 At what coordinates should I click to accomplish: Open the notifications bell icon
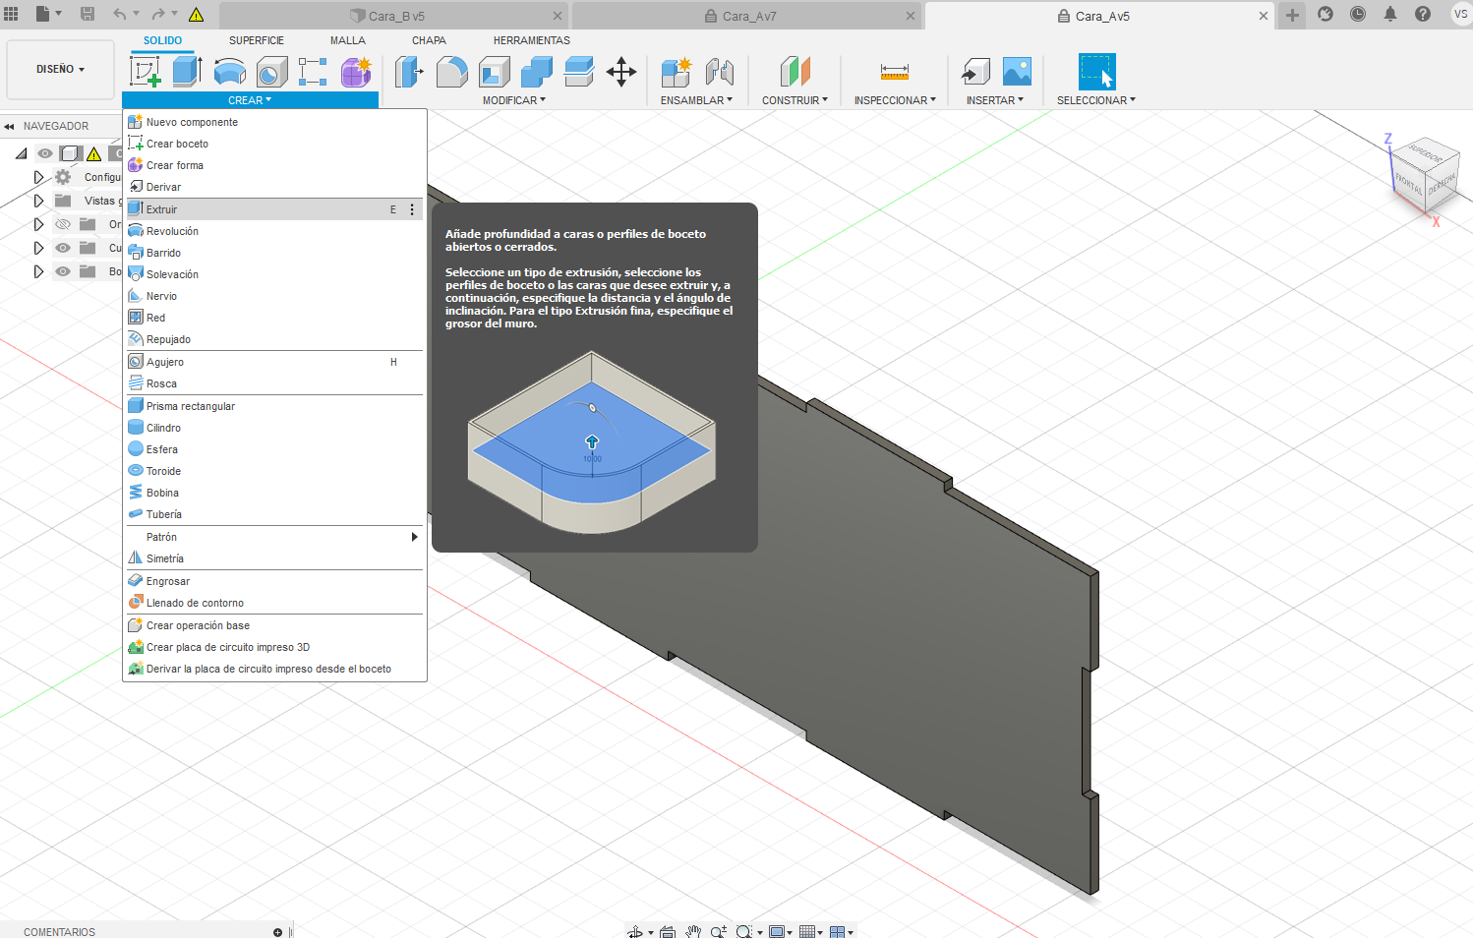[x=1390, y=15]
